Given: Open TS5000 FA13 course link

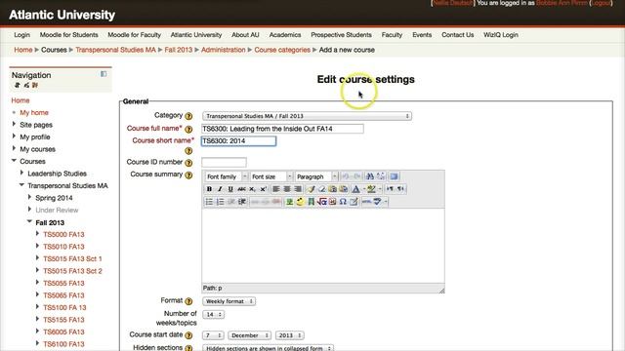Looking at the screenshot, I should click(63, 234).
